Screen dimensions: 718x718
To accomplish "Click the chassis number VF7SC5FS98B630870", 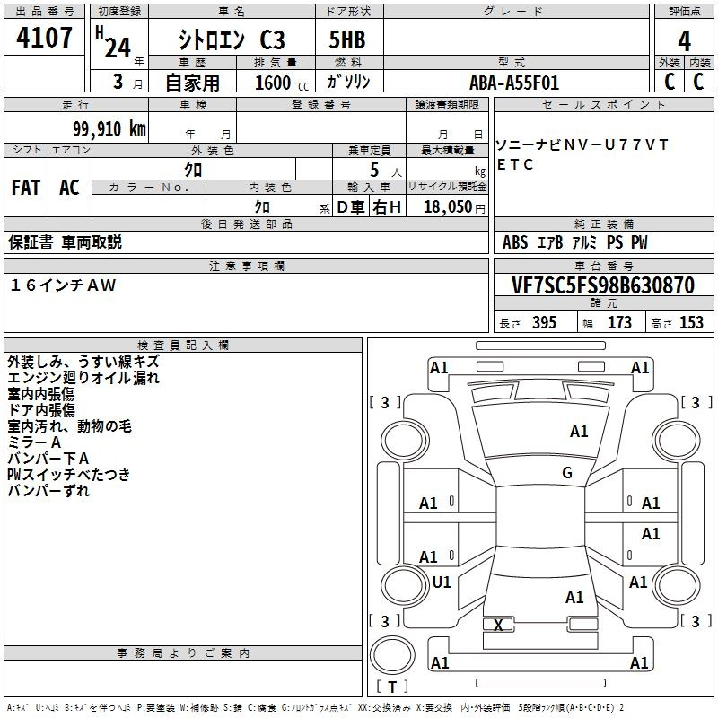I will click(603, 285).
